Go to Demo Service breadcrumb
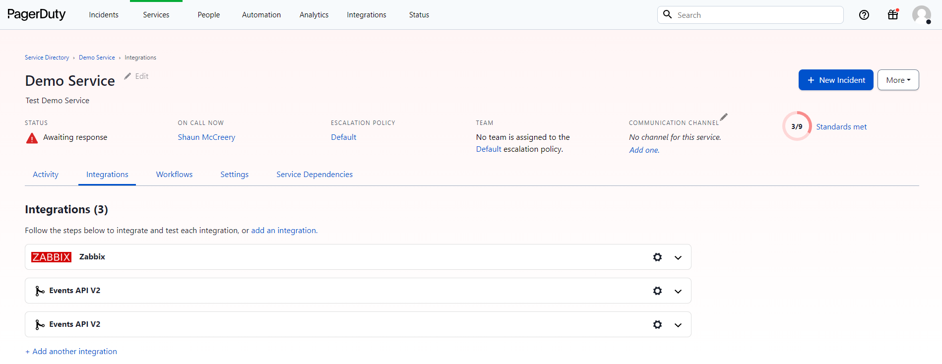 click(97, 58)
